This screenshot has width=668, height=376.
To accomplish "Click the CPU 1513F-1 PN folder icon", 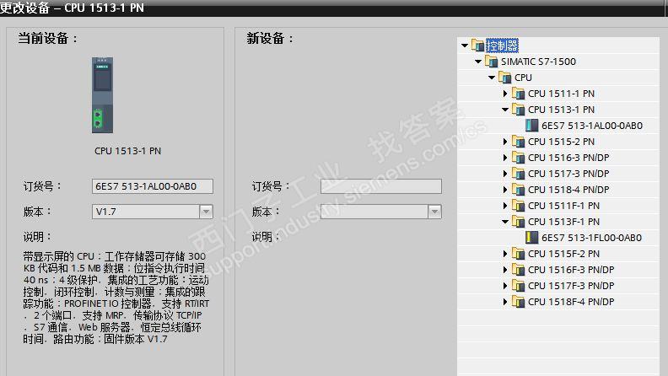I will click(x=519, y=222).
